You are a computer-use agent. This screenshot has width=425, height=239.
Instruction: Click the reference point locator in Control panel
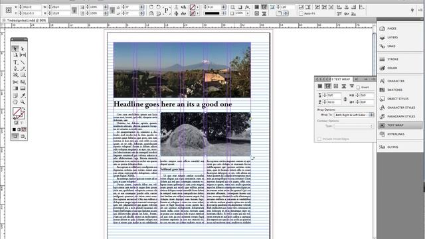(x=9, y=11)
